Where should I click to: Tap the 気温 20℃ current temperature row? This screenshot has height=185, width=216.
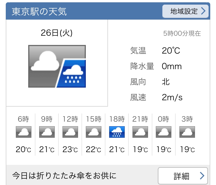tap(156, 51)
